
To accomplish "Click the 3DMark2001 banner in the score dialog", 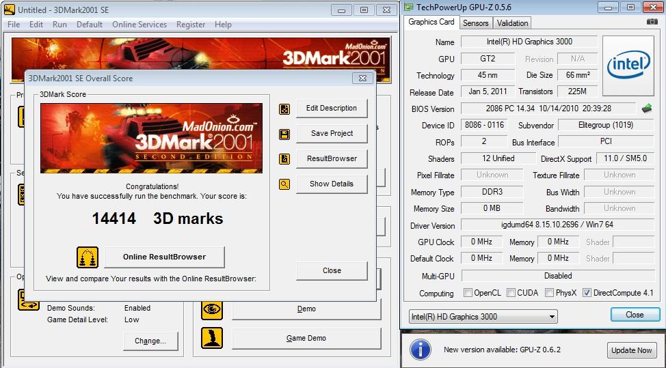I will pyautogui.click(x=151, y=138).
